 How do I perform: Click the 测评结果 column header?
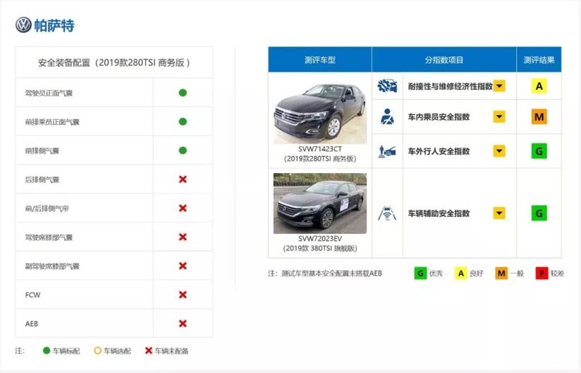(x=539, y=59)
